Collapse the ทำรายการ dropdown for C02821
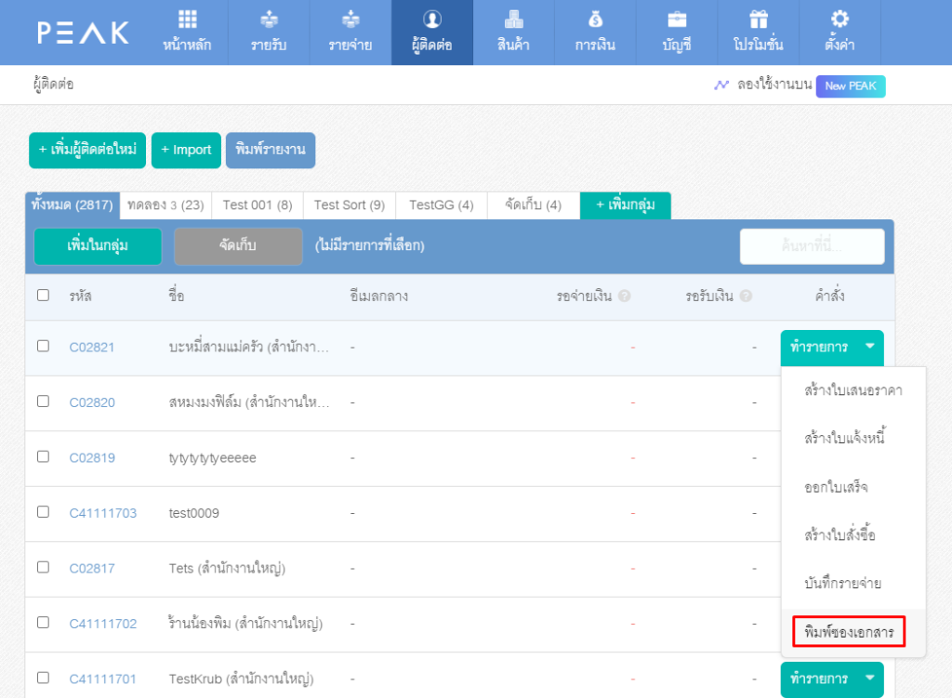Image resolution: width=952 pixels, height=698 pixels. (x=832, y=348)
